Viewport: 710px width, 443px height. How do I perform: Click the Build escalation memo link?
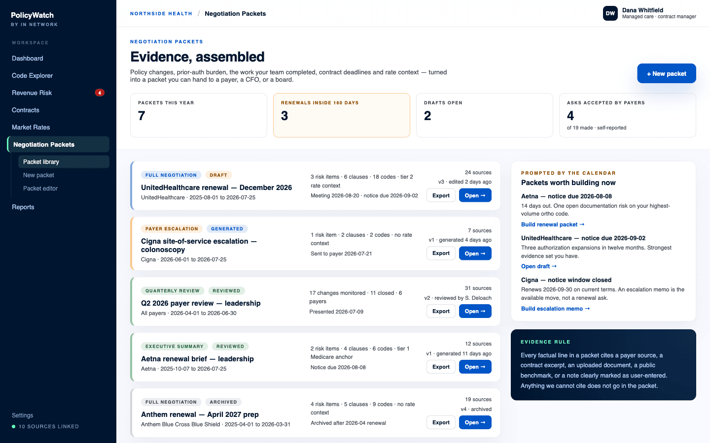tap(556, 309)
